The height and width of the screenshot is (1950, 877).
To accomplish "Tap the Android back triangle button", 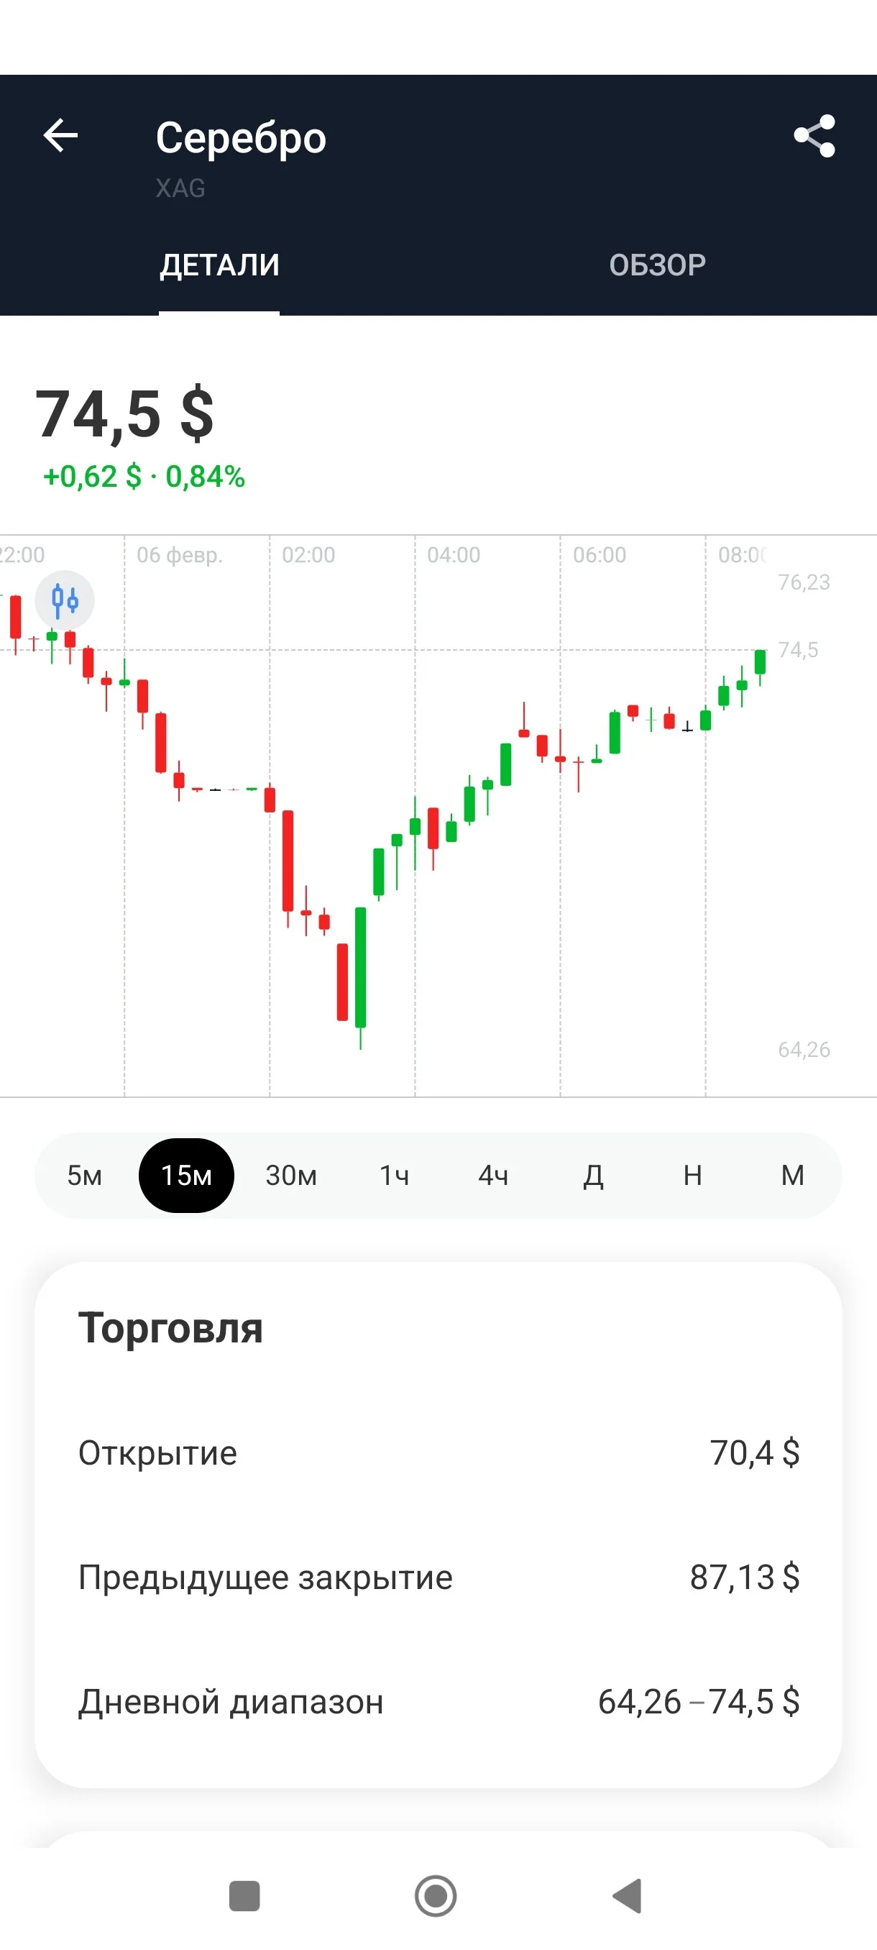I will [x=628, y=1896].
